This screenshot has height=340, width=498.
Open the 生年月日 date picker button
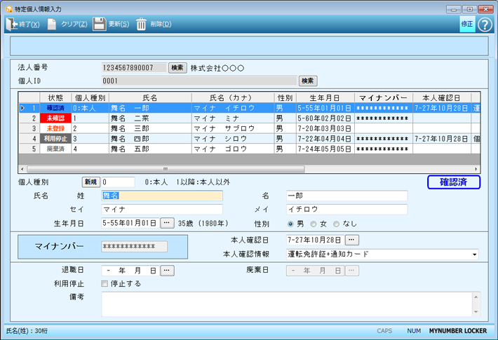pyautogui.click(x=167, y=224)
